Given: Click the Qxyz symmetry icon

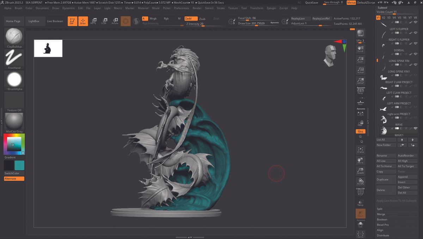Looking at the screenshot, I should click(360, 131).
